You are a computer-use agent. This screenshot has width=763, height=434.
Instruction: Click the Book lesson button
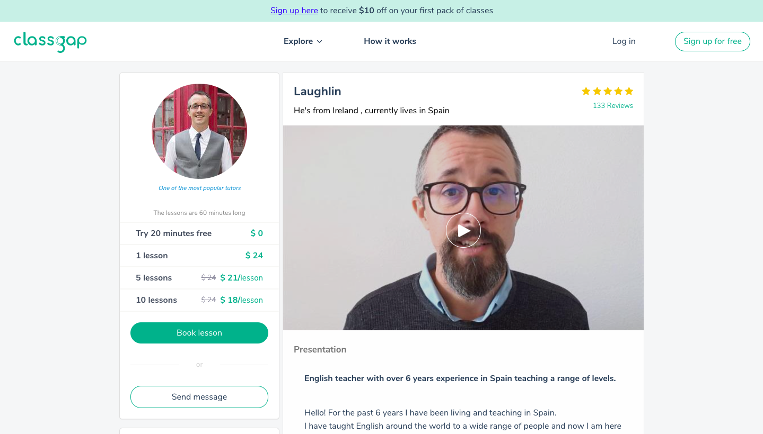[x=199, y=333]
